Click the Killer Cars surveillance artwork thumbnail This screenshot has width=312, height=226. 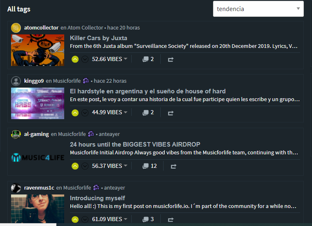(x=38, y=50)
